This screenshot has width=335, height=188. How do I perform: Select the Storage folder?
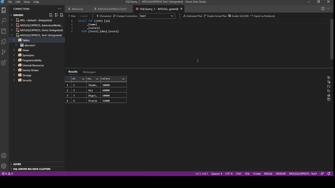click(x=27, y=75)
